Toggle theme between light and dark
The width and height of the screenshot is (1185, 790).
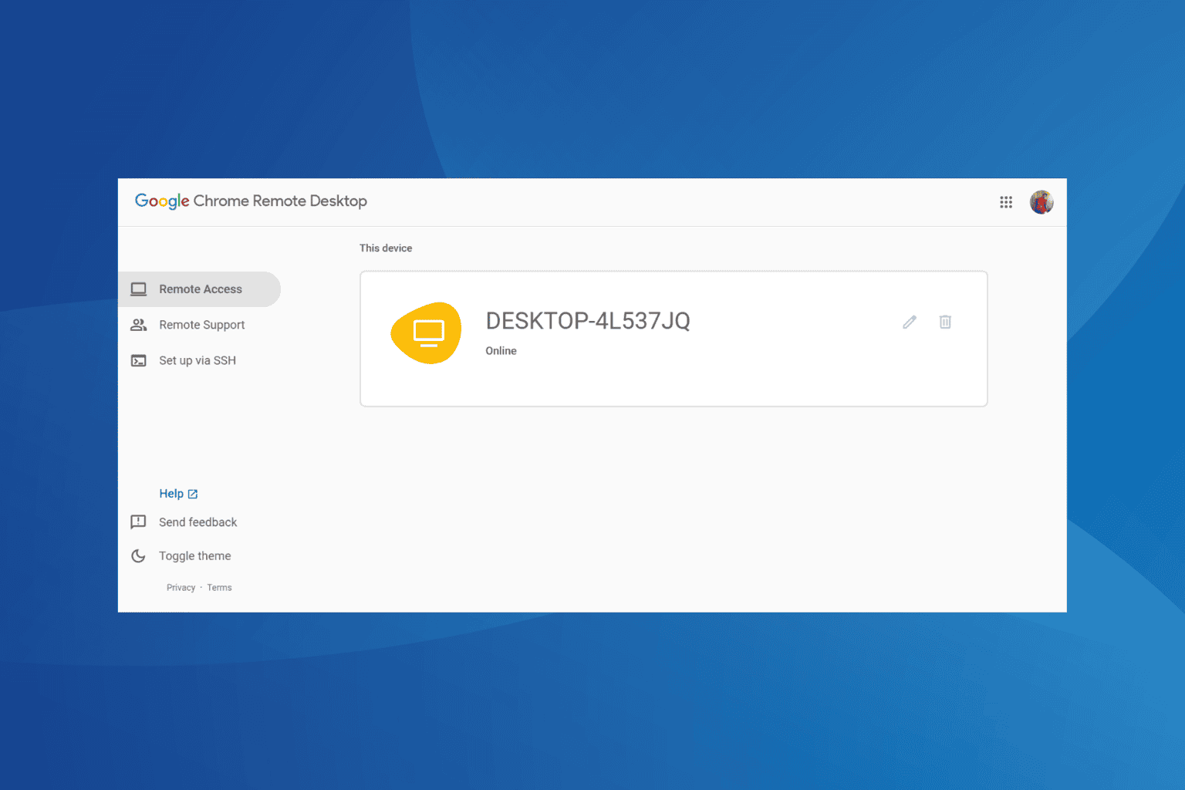[194, 555]
